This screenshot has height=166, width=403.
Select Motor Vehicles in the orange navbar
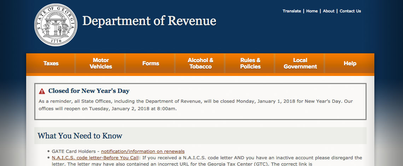pyautogui.click(x=101, y=64)
